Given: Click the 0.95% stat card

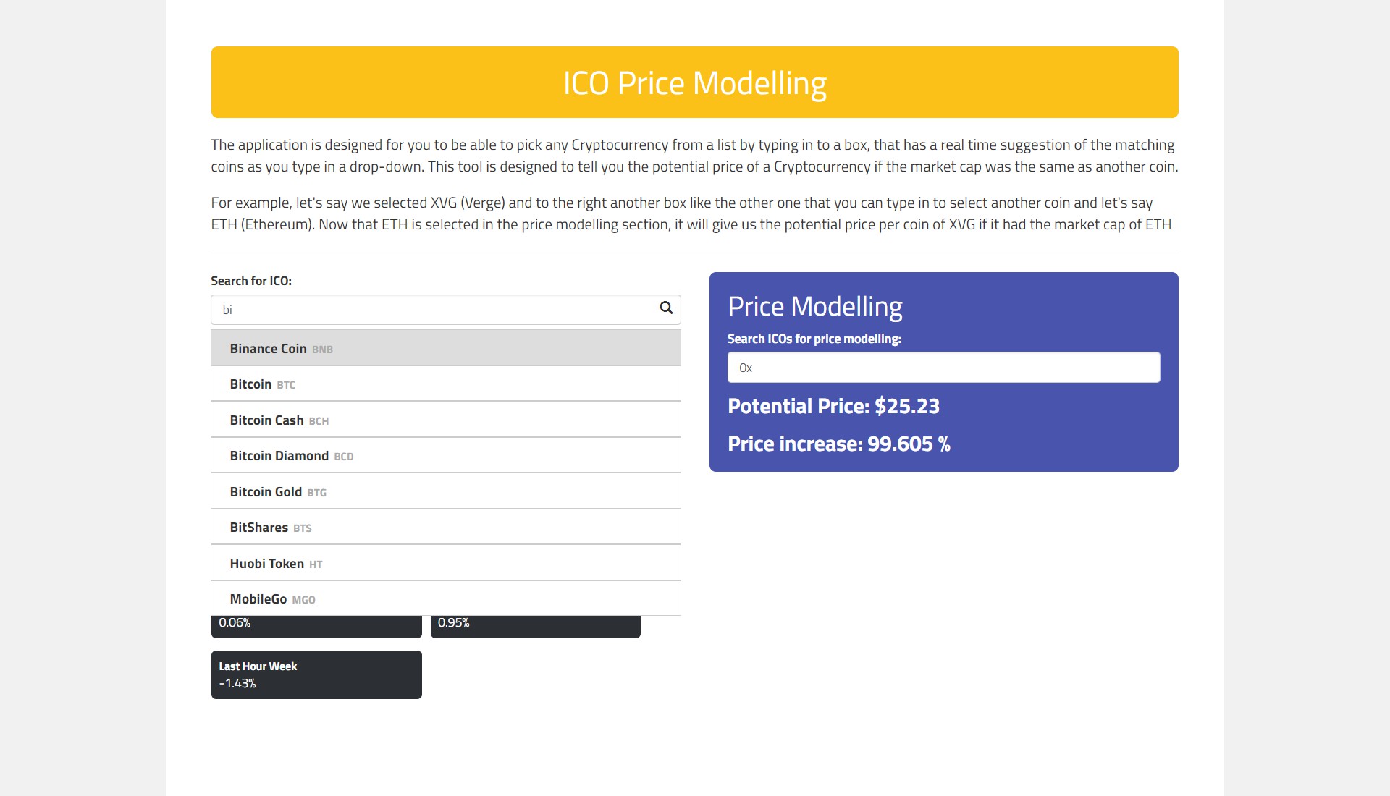Looking at the screenshot, I should coord(535,626).
